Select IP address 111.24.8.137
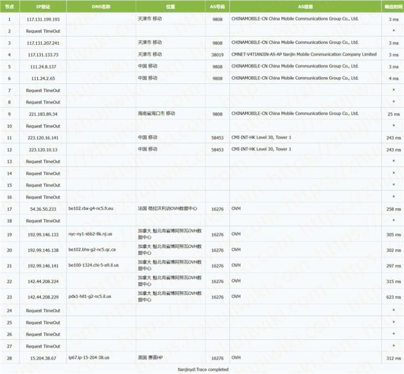This screenshot has height=374, width=404. (43, 67)
